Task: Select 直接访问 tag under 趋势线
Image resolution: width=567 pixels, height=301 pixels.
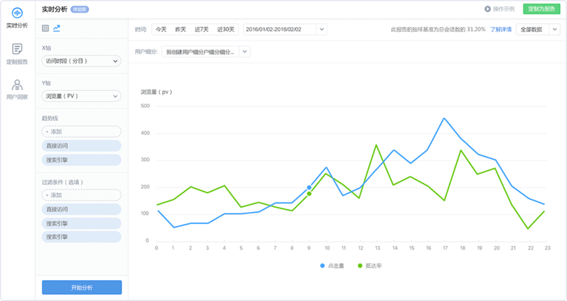Action: 81,146
